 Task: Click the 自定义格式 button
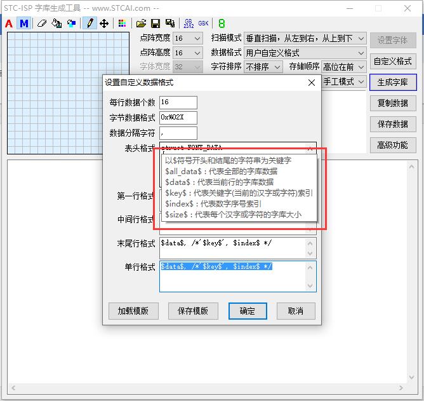pyautogui.click(x=393, y=62)
